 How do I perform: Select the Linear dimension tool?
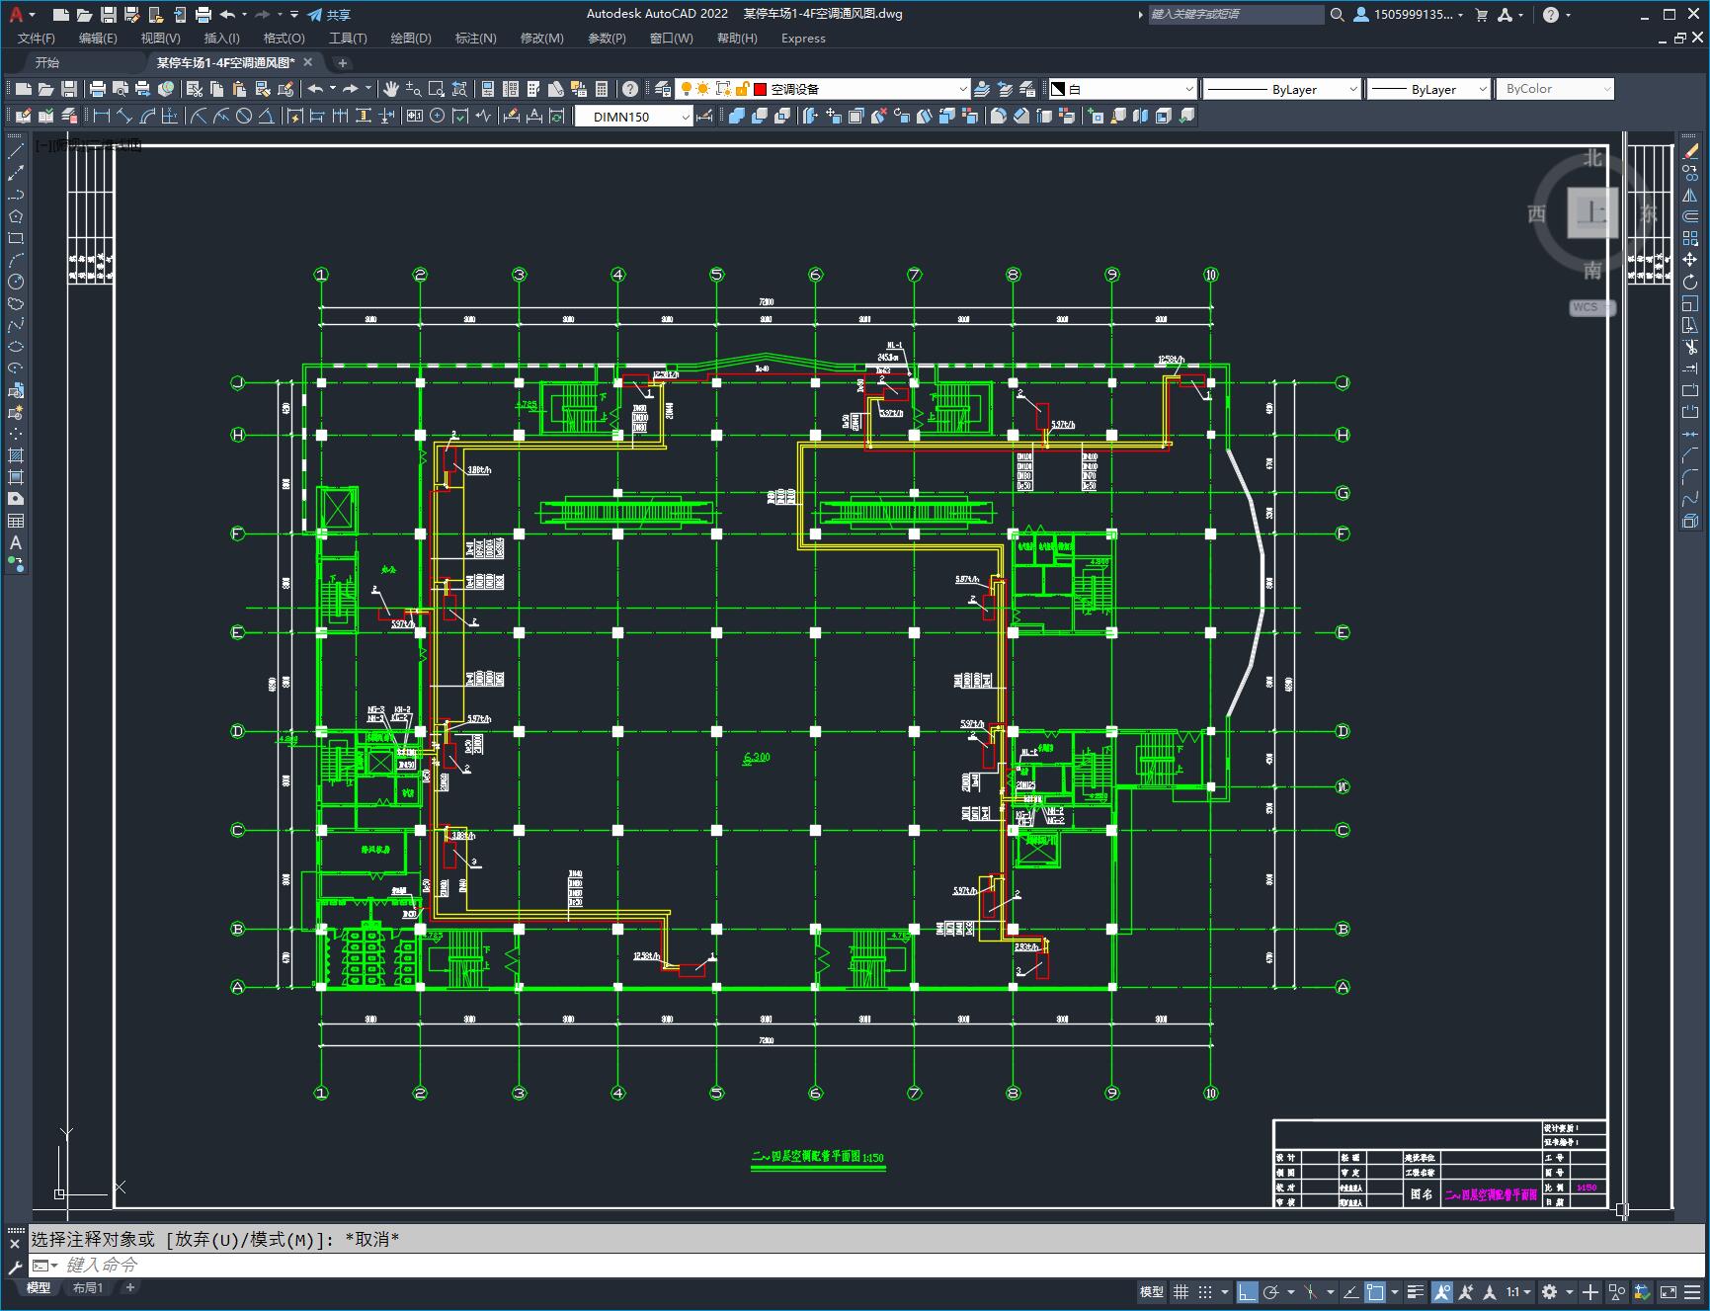tap(101, 117)
